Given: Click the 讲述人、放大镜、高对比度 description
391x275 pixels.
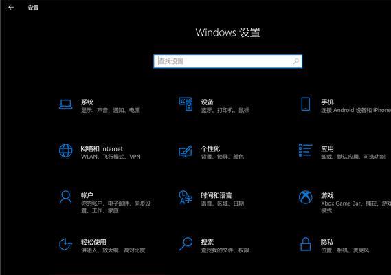Looking at the screenshot, I should pyautogui.click(x=113, y=250).
